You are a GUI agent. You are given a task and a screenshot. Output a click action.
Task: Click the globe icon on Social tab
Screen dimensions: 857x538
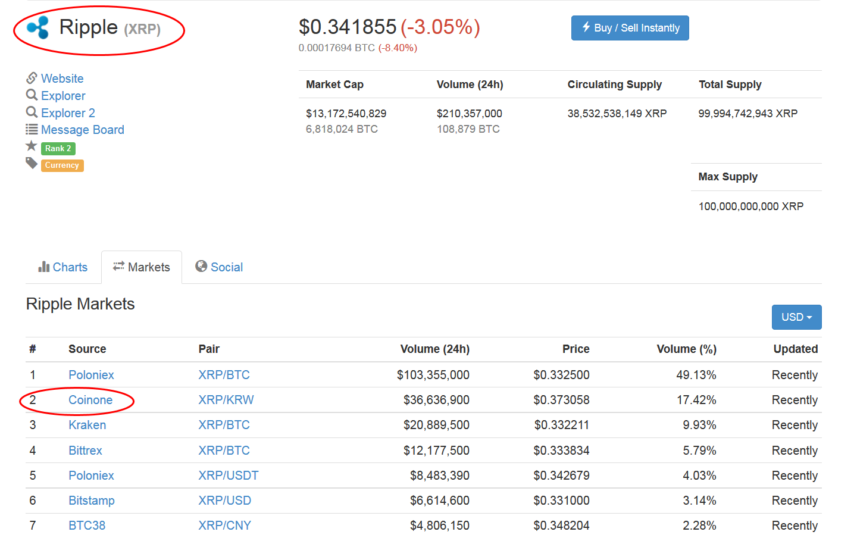coord(201,266)
